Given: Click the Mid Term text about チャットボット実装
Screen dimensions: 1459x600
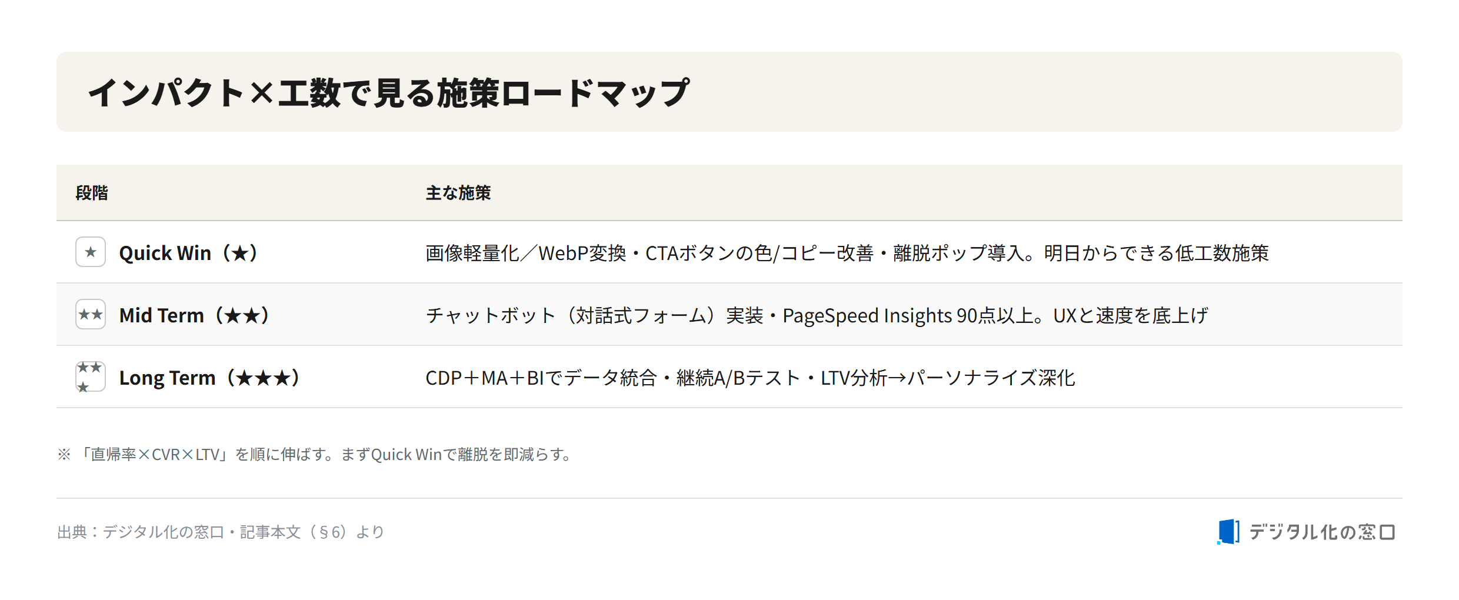Looking at the screenshot, I should (x=817, y=315).
